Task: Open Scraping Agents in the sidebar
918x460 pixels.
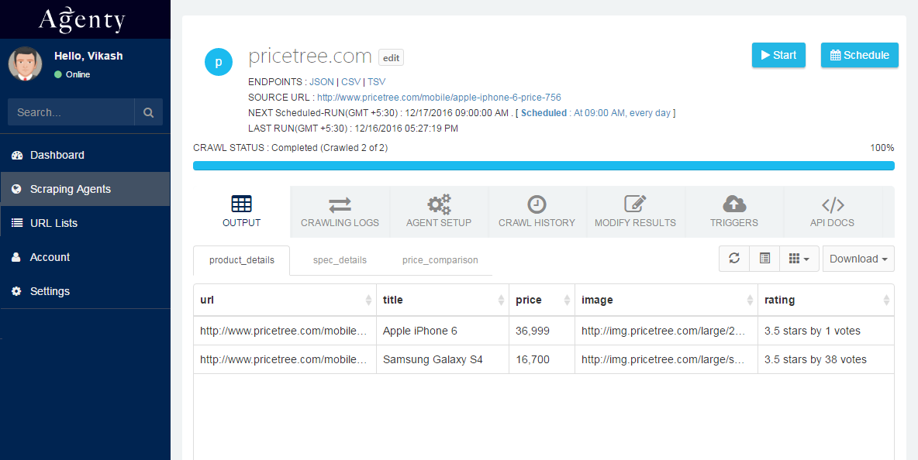Action: [x=85, y=189]
